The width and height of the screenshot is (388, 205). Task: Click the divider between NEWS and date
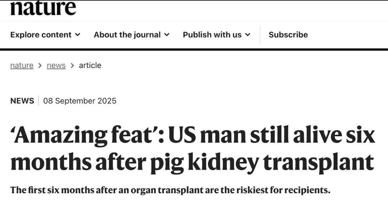click(38, 101)
